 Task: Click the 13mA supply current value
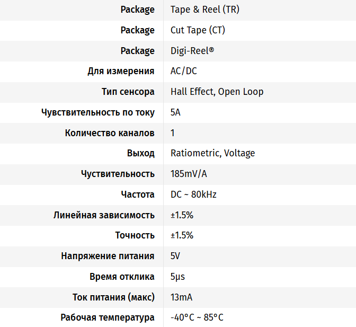[181, 297]
